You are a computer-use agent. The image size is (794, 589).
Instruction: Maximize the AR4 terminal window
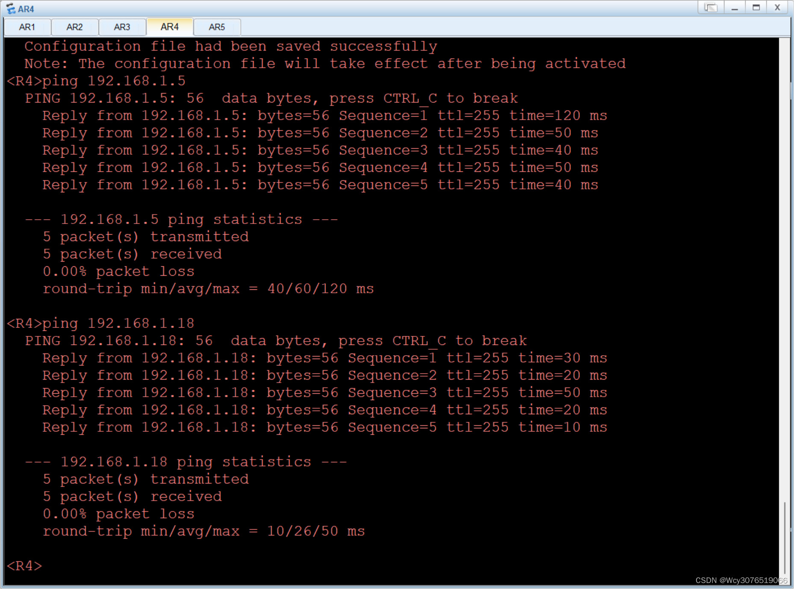[x=756, y=8]
